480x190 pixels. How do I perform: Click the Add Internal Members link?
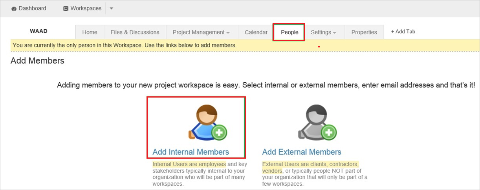coord(191,152)
